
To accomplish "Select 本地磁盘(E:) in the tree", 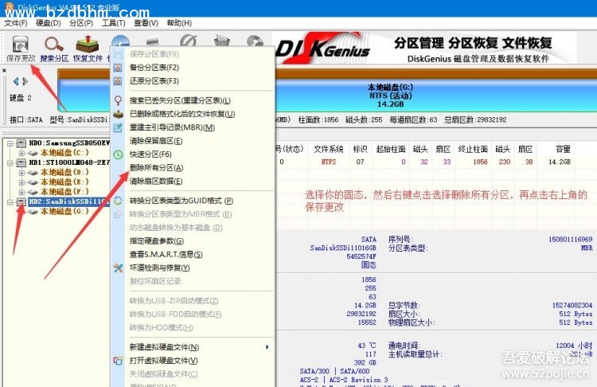I will [x=64, y=182].
